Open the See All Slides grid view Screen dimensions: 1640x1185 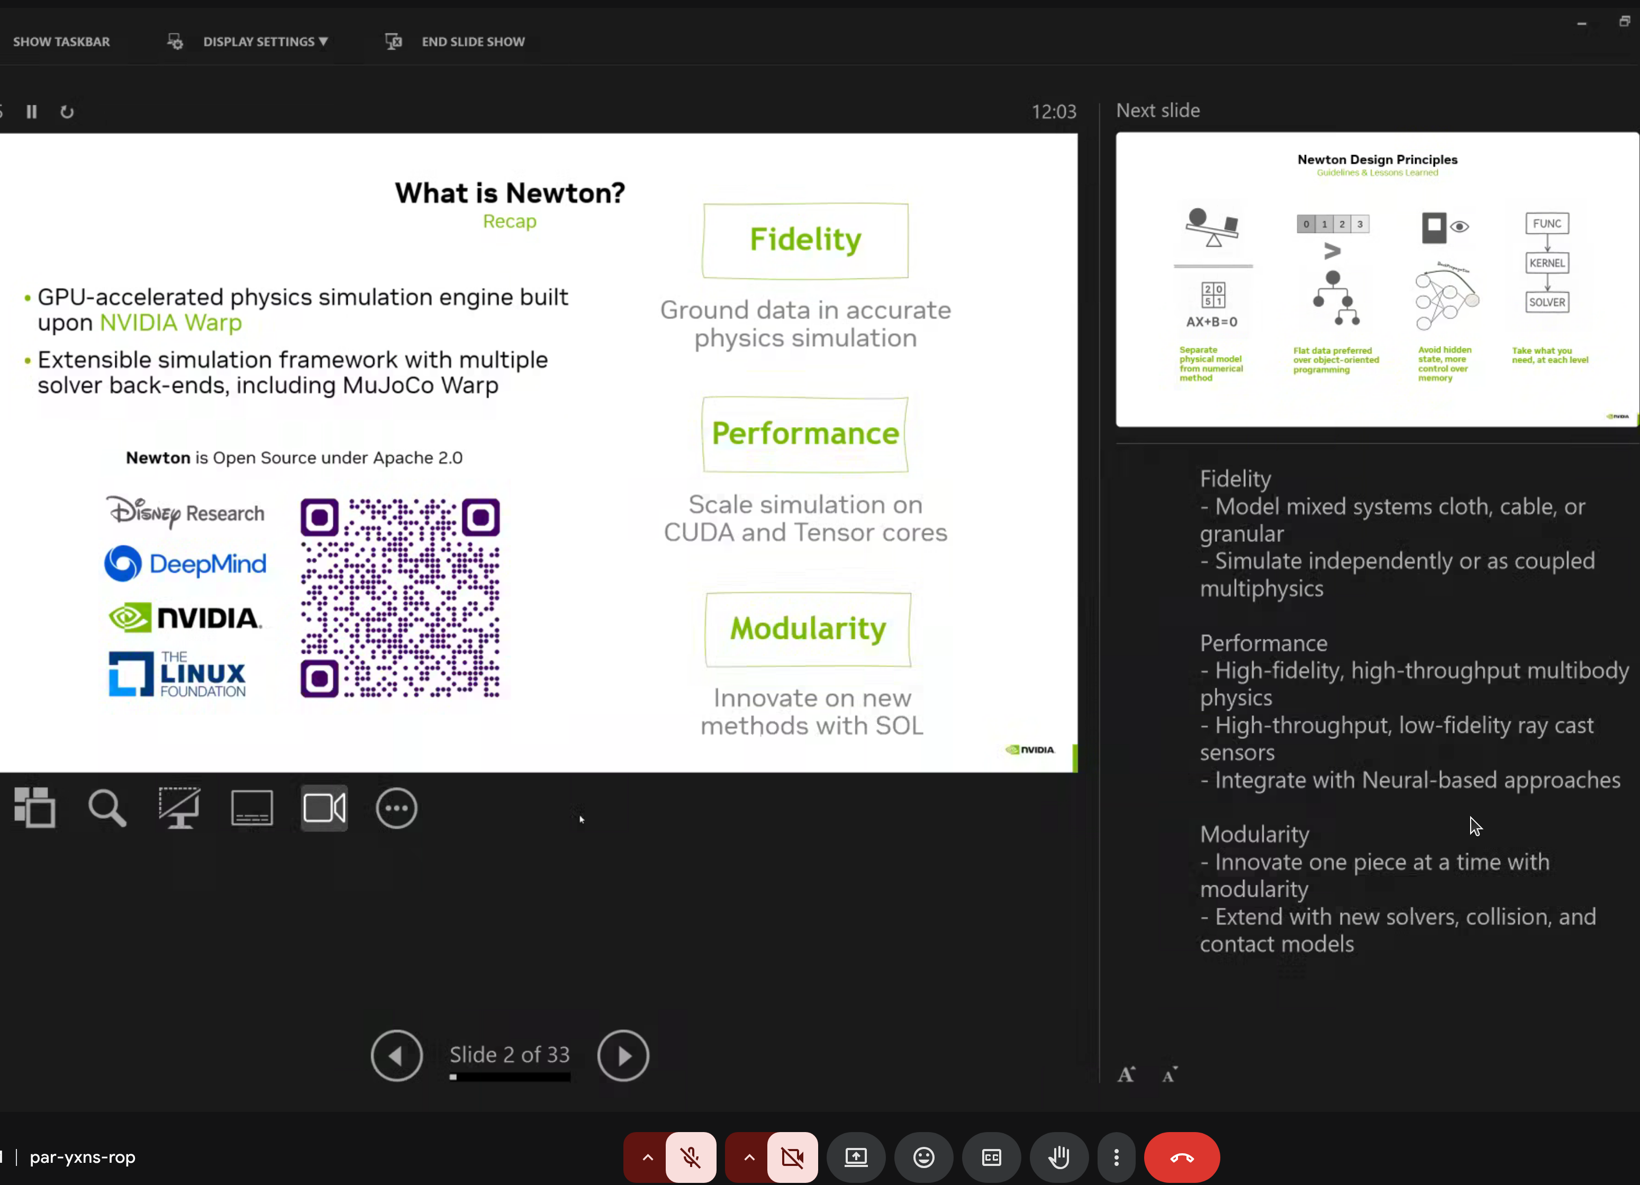tap(35, 808)
